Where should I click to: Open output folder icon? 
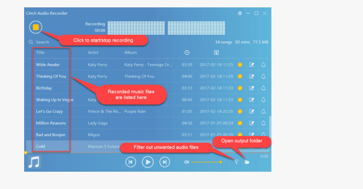click(x=247, y=162)
